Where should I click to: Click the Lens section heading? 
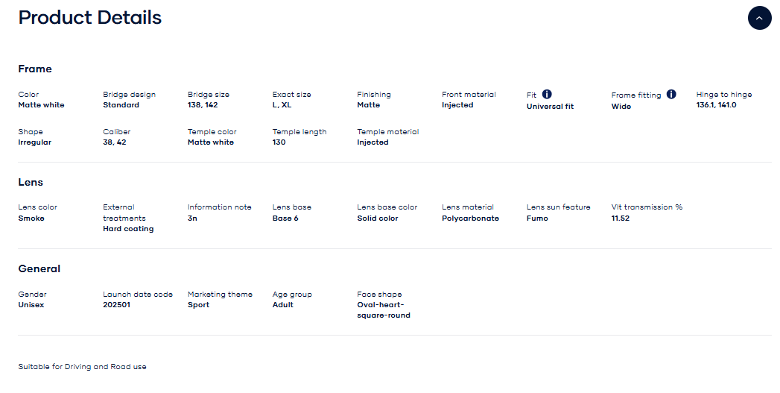pyautogui.click(x=31, y=182)
